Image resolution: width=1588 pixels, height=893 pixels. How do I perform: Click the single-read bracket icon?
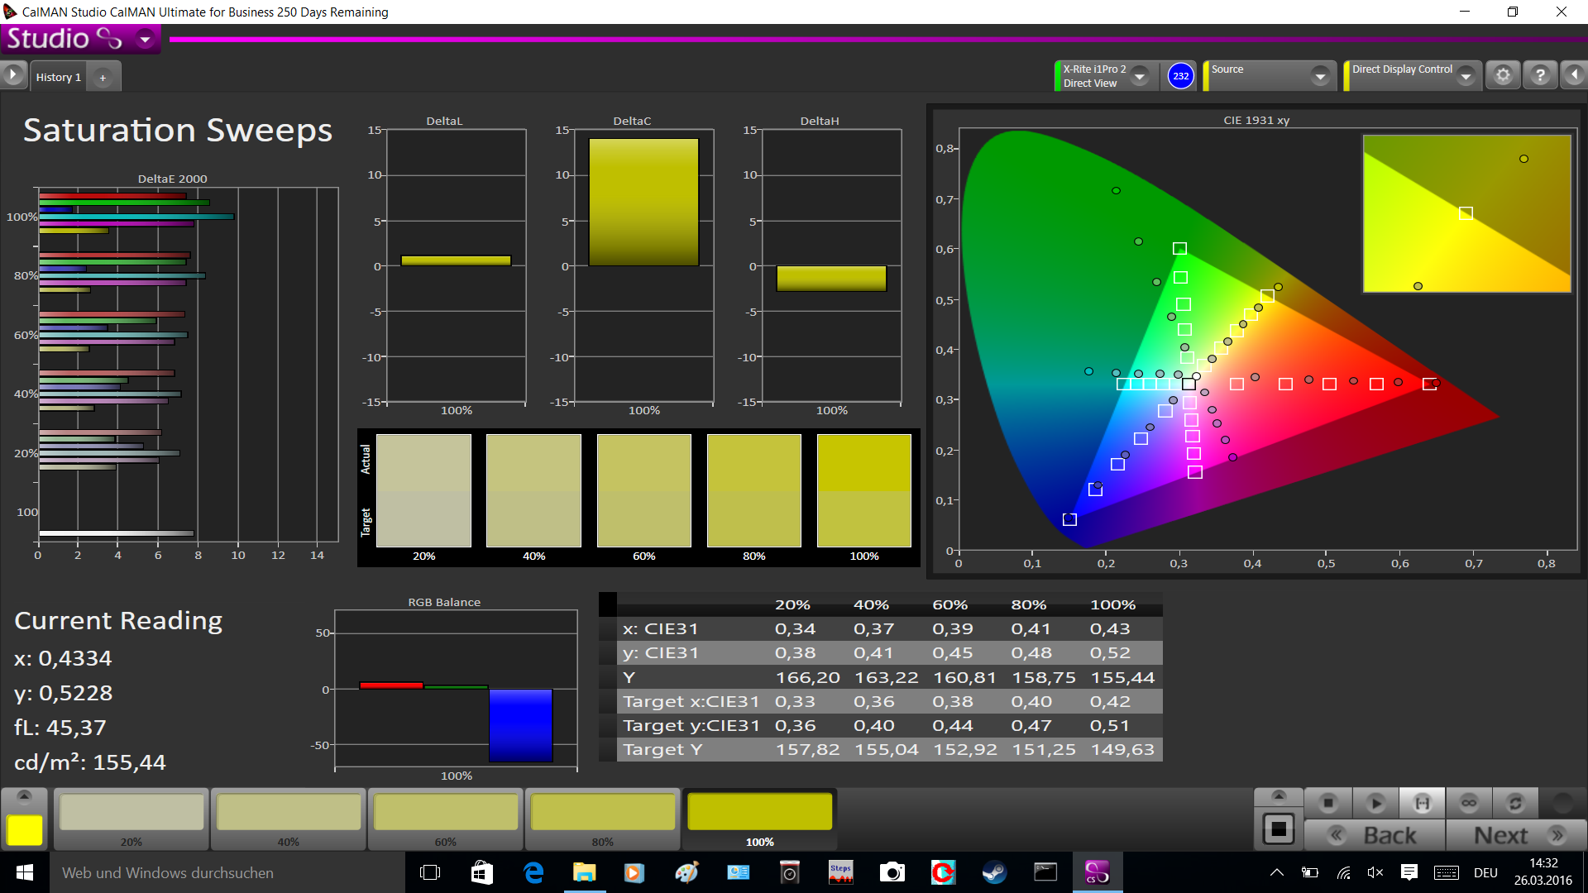pyautogui.click(x=1422, y=803)
